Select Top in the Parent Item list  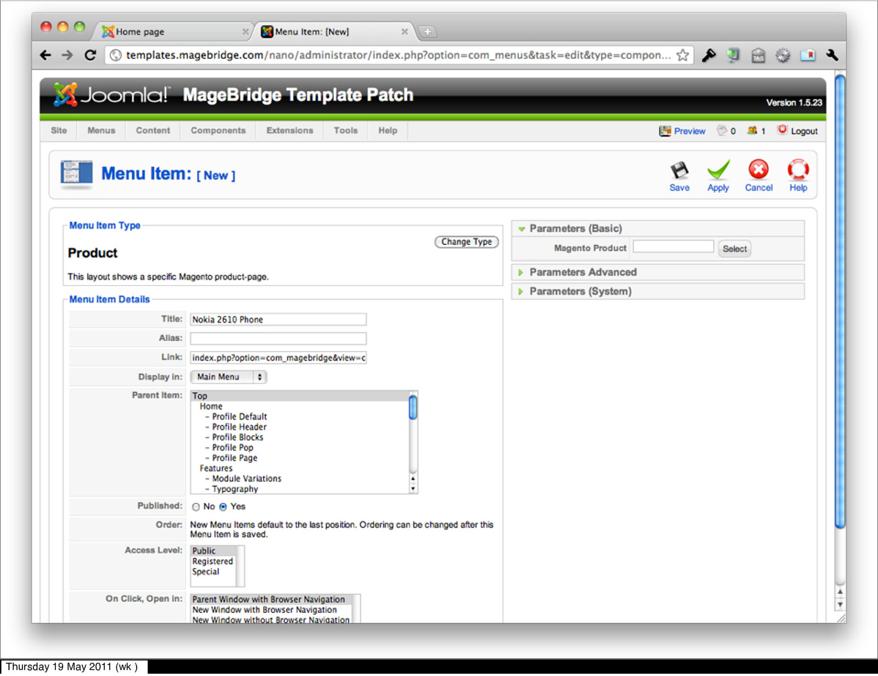click(x=300, y=396)
